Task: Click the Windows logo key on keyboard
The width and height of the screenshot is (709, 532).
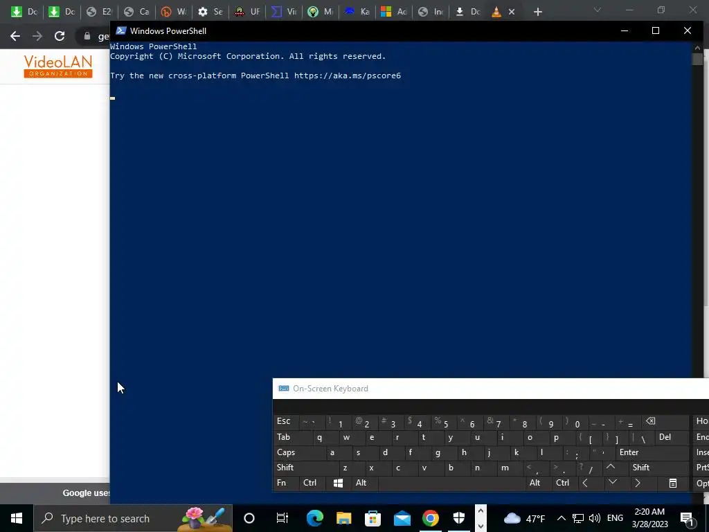Action: coord(338,483)
